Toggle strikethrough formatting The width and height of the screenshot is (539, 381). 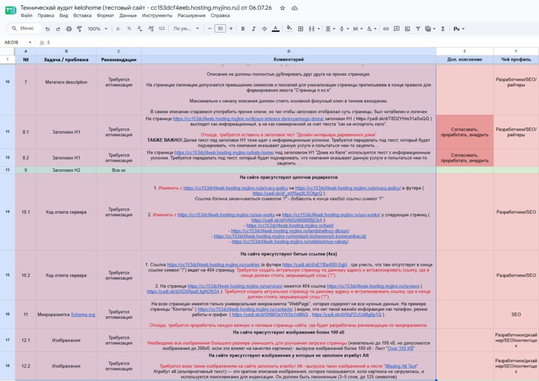tap(264, 29)
